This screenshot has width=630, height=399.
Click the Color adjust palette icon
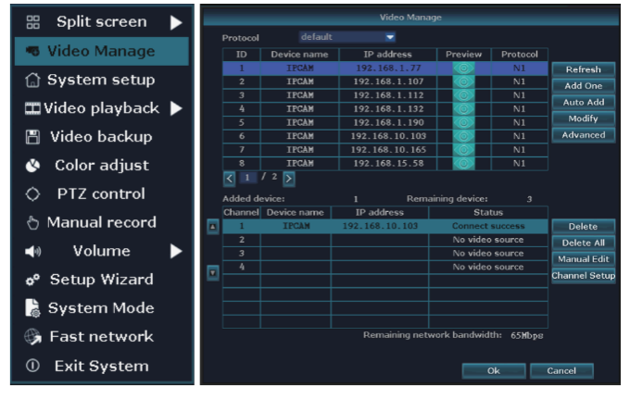point(31,166)
